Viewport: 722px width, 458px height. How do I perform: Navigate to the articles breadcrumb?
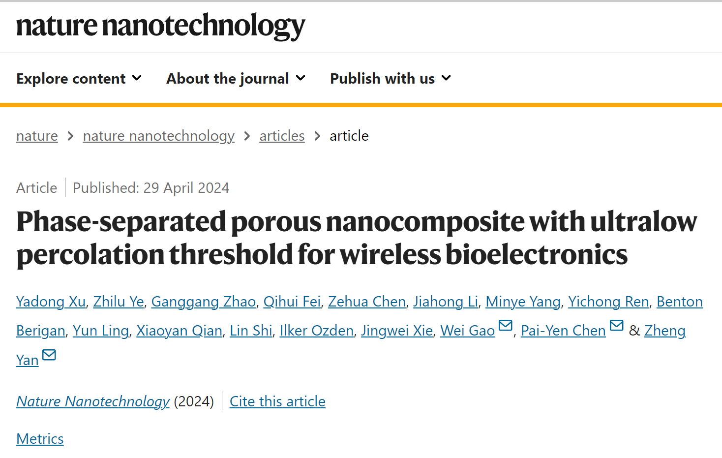pyautogui.click(x=282, y=136)
